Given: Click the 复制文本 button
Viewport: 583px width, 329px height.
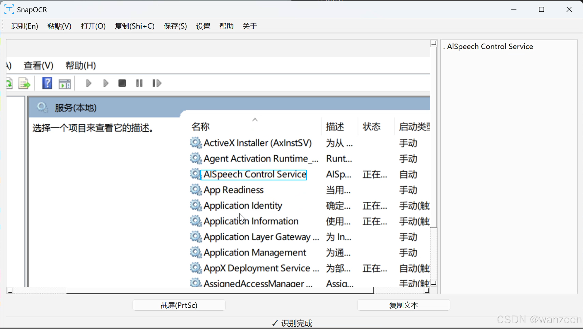Looking at the screenshot, I should 404,305.
